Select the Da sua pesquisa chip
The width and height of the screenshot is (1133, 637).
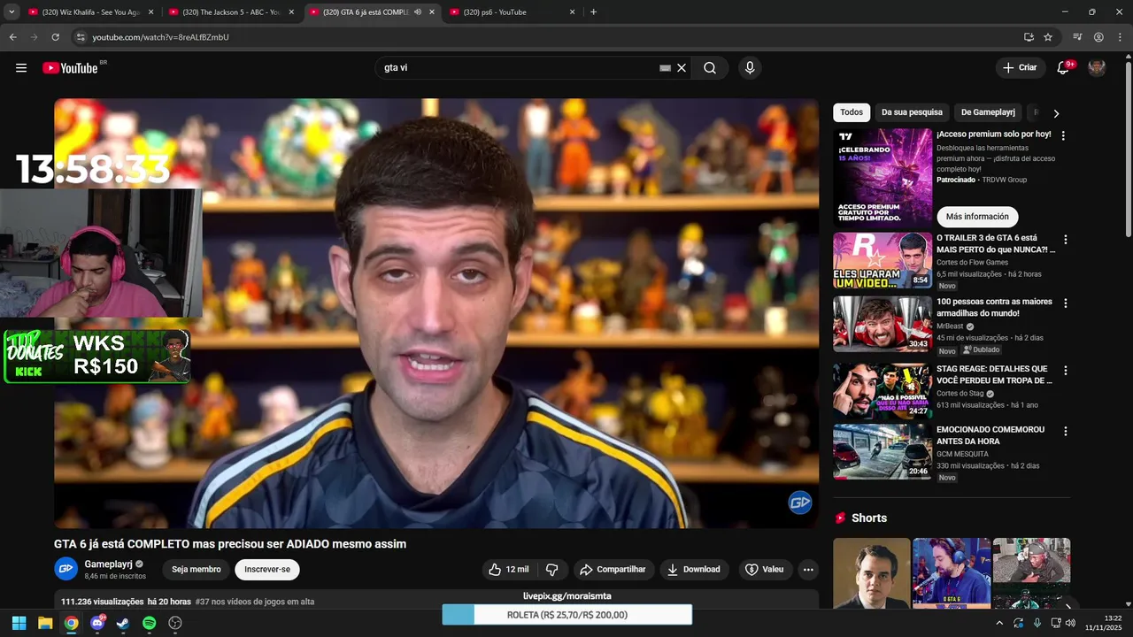[912, 112]
